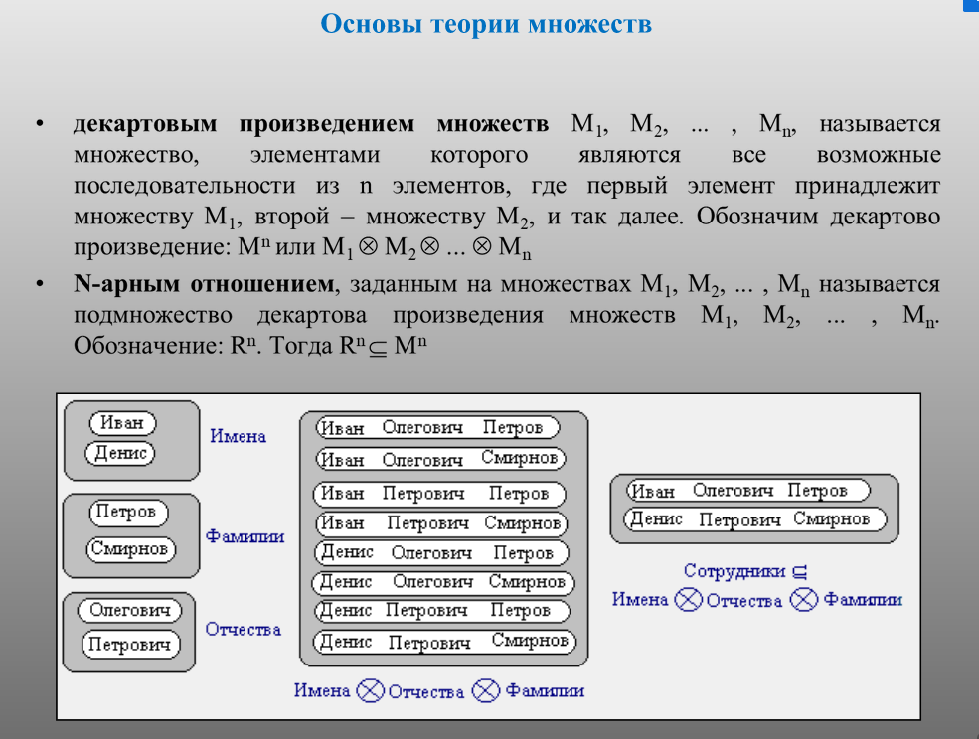Click "Денис" pill inside the Имена set
The width and height of the screenshot is (979, 739).
coord(120,453)
